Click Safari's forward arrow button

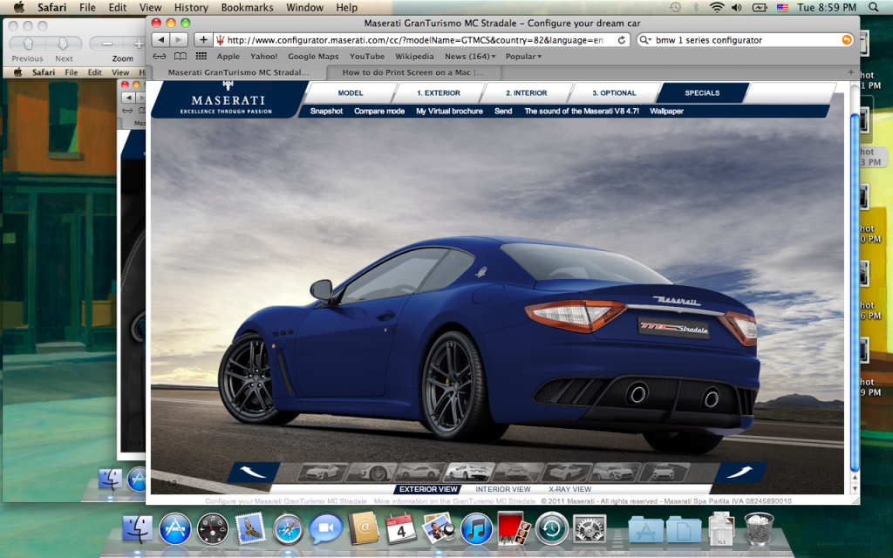[x=179, y=40]
